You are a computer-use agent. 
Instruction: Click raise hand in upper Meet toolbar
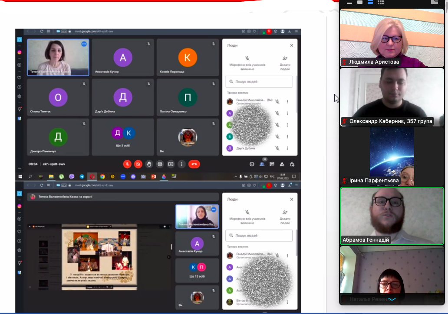click(x=149, y=164)
